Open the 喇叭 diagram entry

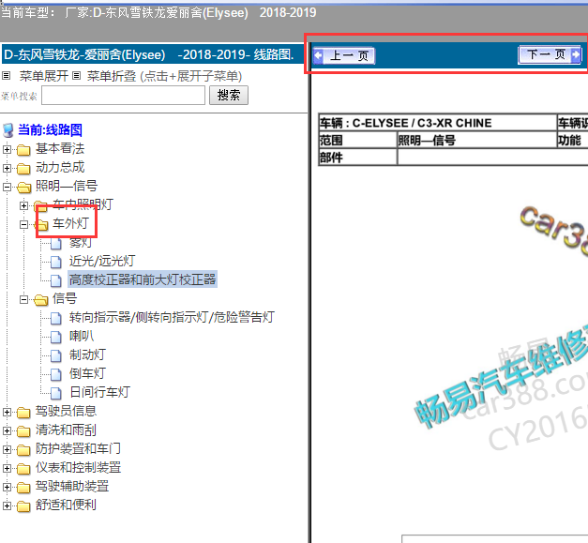click(82, 336)
